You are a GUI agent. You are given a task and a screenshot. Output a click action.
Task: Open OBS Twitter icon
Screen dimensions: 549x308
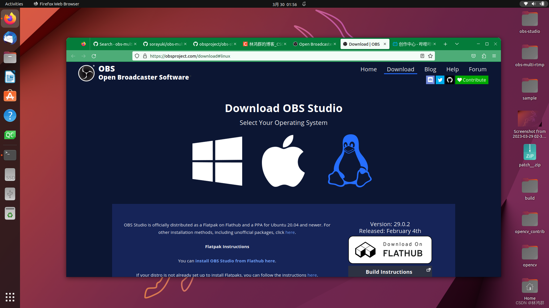click(x=440, y=80)
